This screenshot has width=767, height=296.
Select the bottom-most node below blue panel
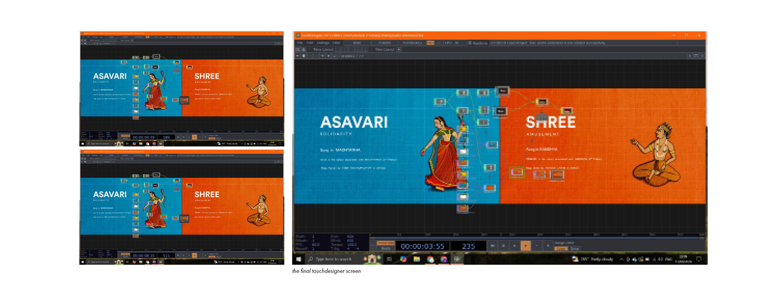(x=463, y=208)
